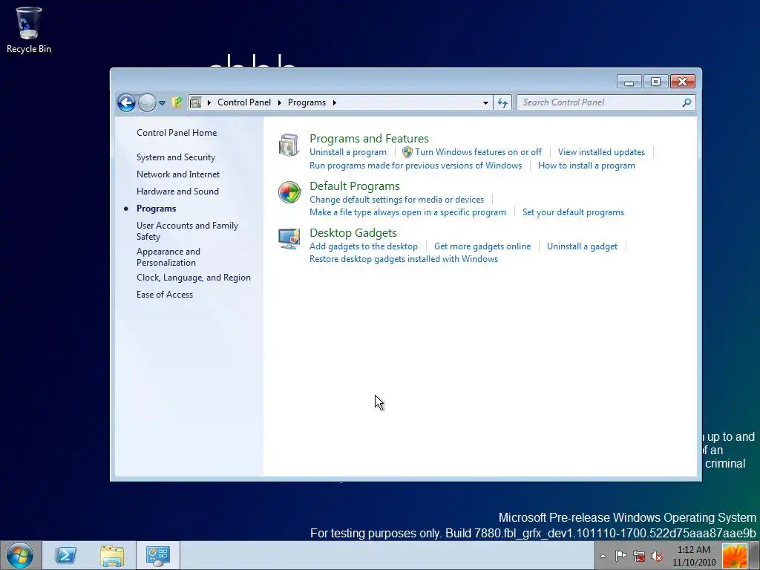The width and height of the screenshot is (760, 570).
Task: Click the muted volume tray icon
Action: [x=657, y=556]
